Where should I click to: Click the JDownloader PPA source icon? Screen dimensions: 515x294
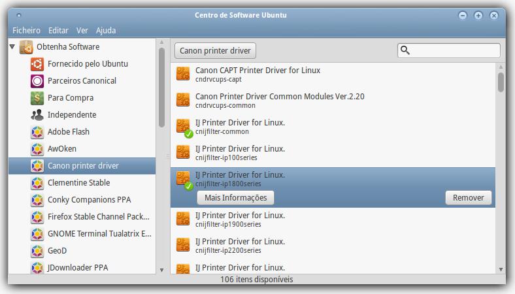[x=37, y=268]
